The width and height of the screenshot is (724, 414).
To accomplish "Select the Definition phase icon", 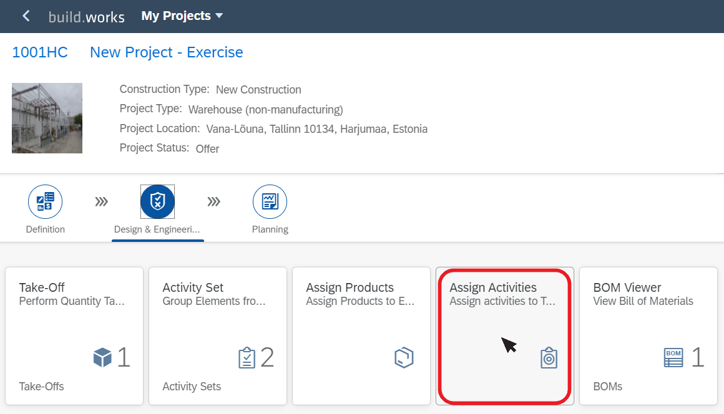I will click(x=45, y=201).
